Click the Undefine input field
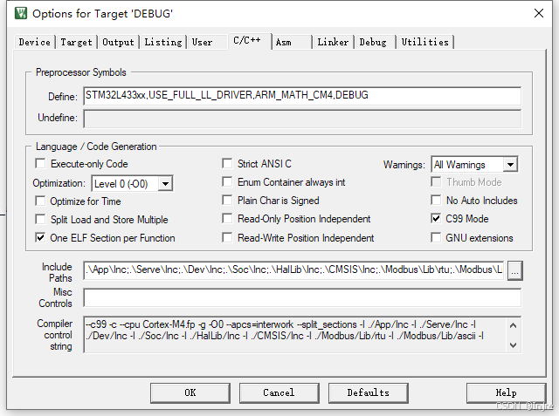The width and height of the screenshot is (559, 416). click(302, 119)
